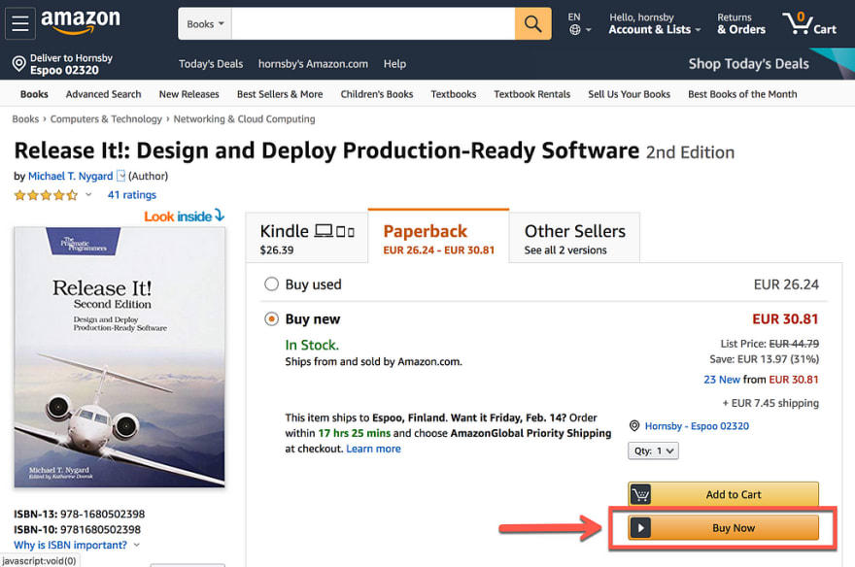Click the Add to Cart button
Image resolution: width=855 pixels, height=567 pixels.
tap(723, 494)
